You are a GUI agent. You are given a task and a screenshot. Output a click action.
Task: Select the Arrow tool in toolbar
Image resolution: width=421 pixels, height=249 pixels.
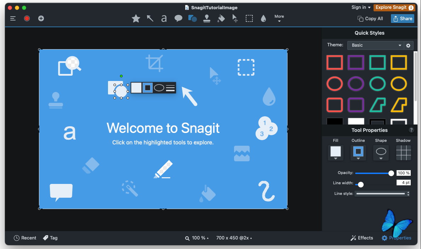tap(150, 18)
